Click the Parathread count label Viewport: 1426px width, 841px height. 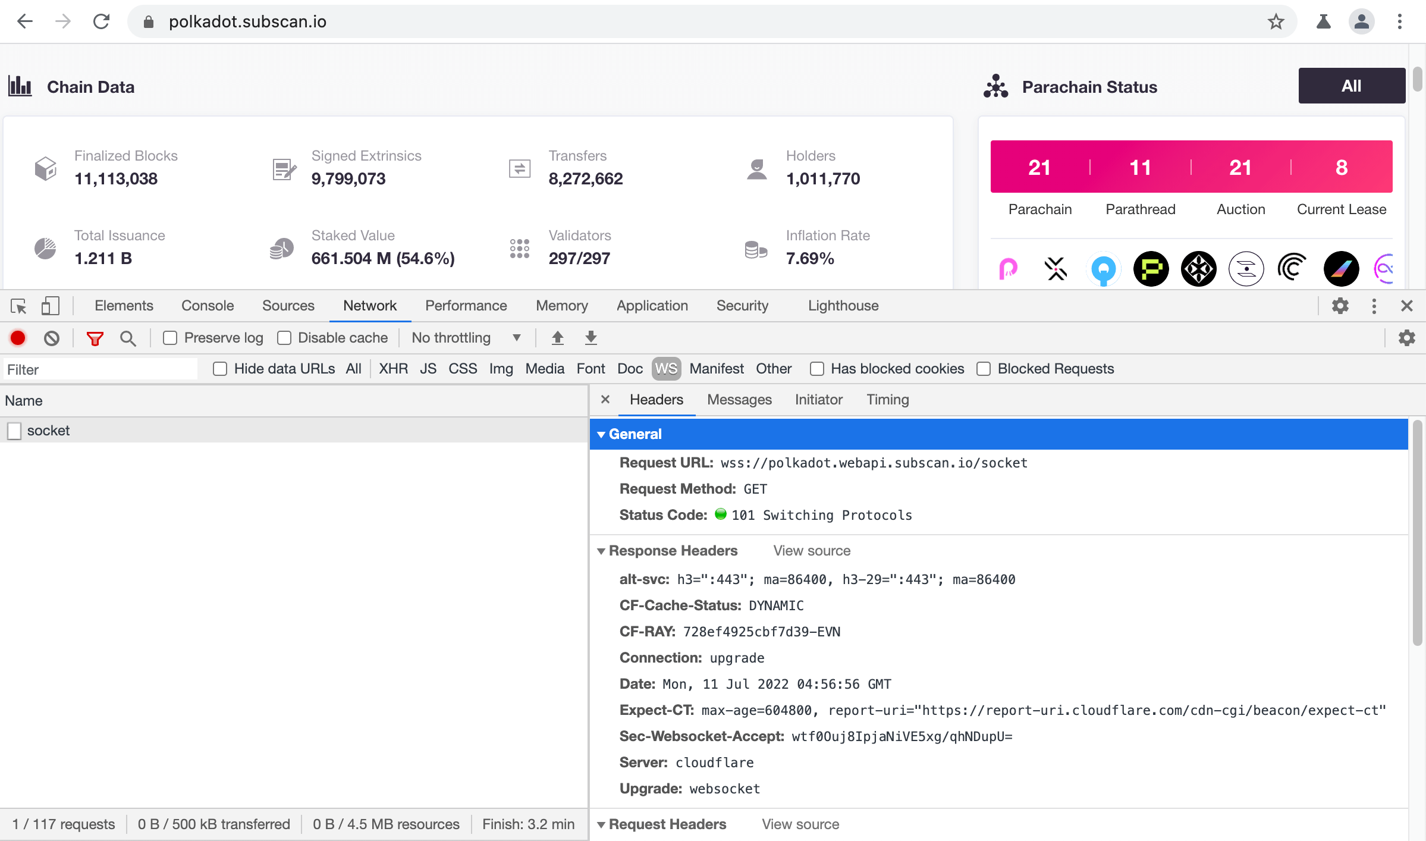1140,209
